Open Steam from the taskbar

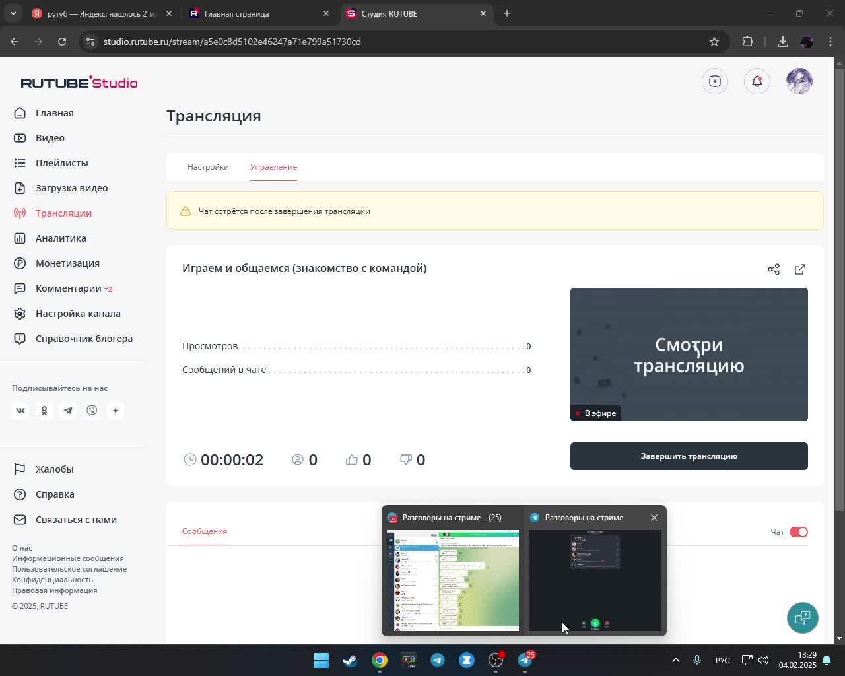(350, 660)
